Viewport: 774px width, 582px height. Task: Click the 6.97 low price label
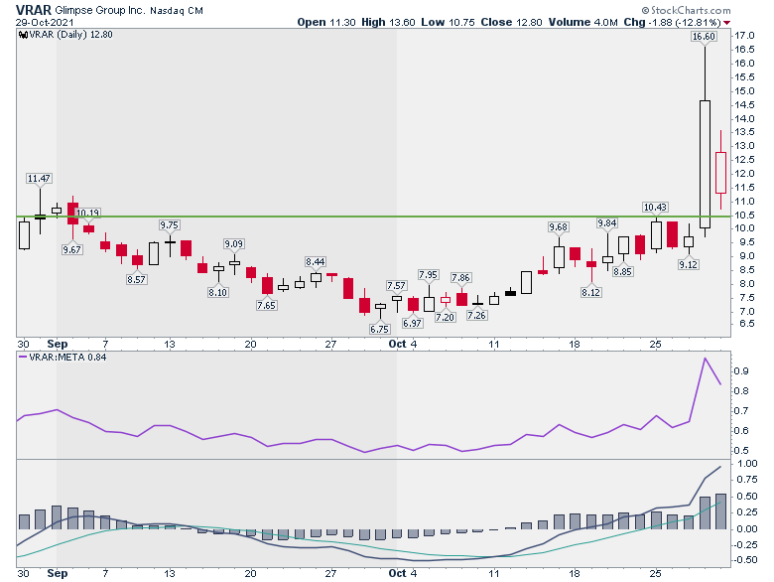click(412, 323)
